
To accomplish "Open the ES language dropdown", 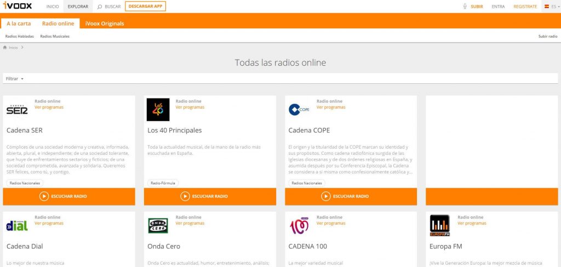I will 556,7.
